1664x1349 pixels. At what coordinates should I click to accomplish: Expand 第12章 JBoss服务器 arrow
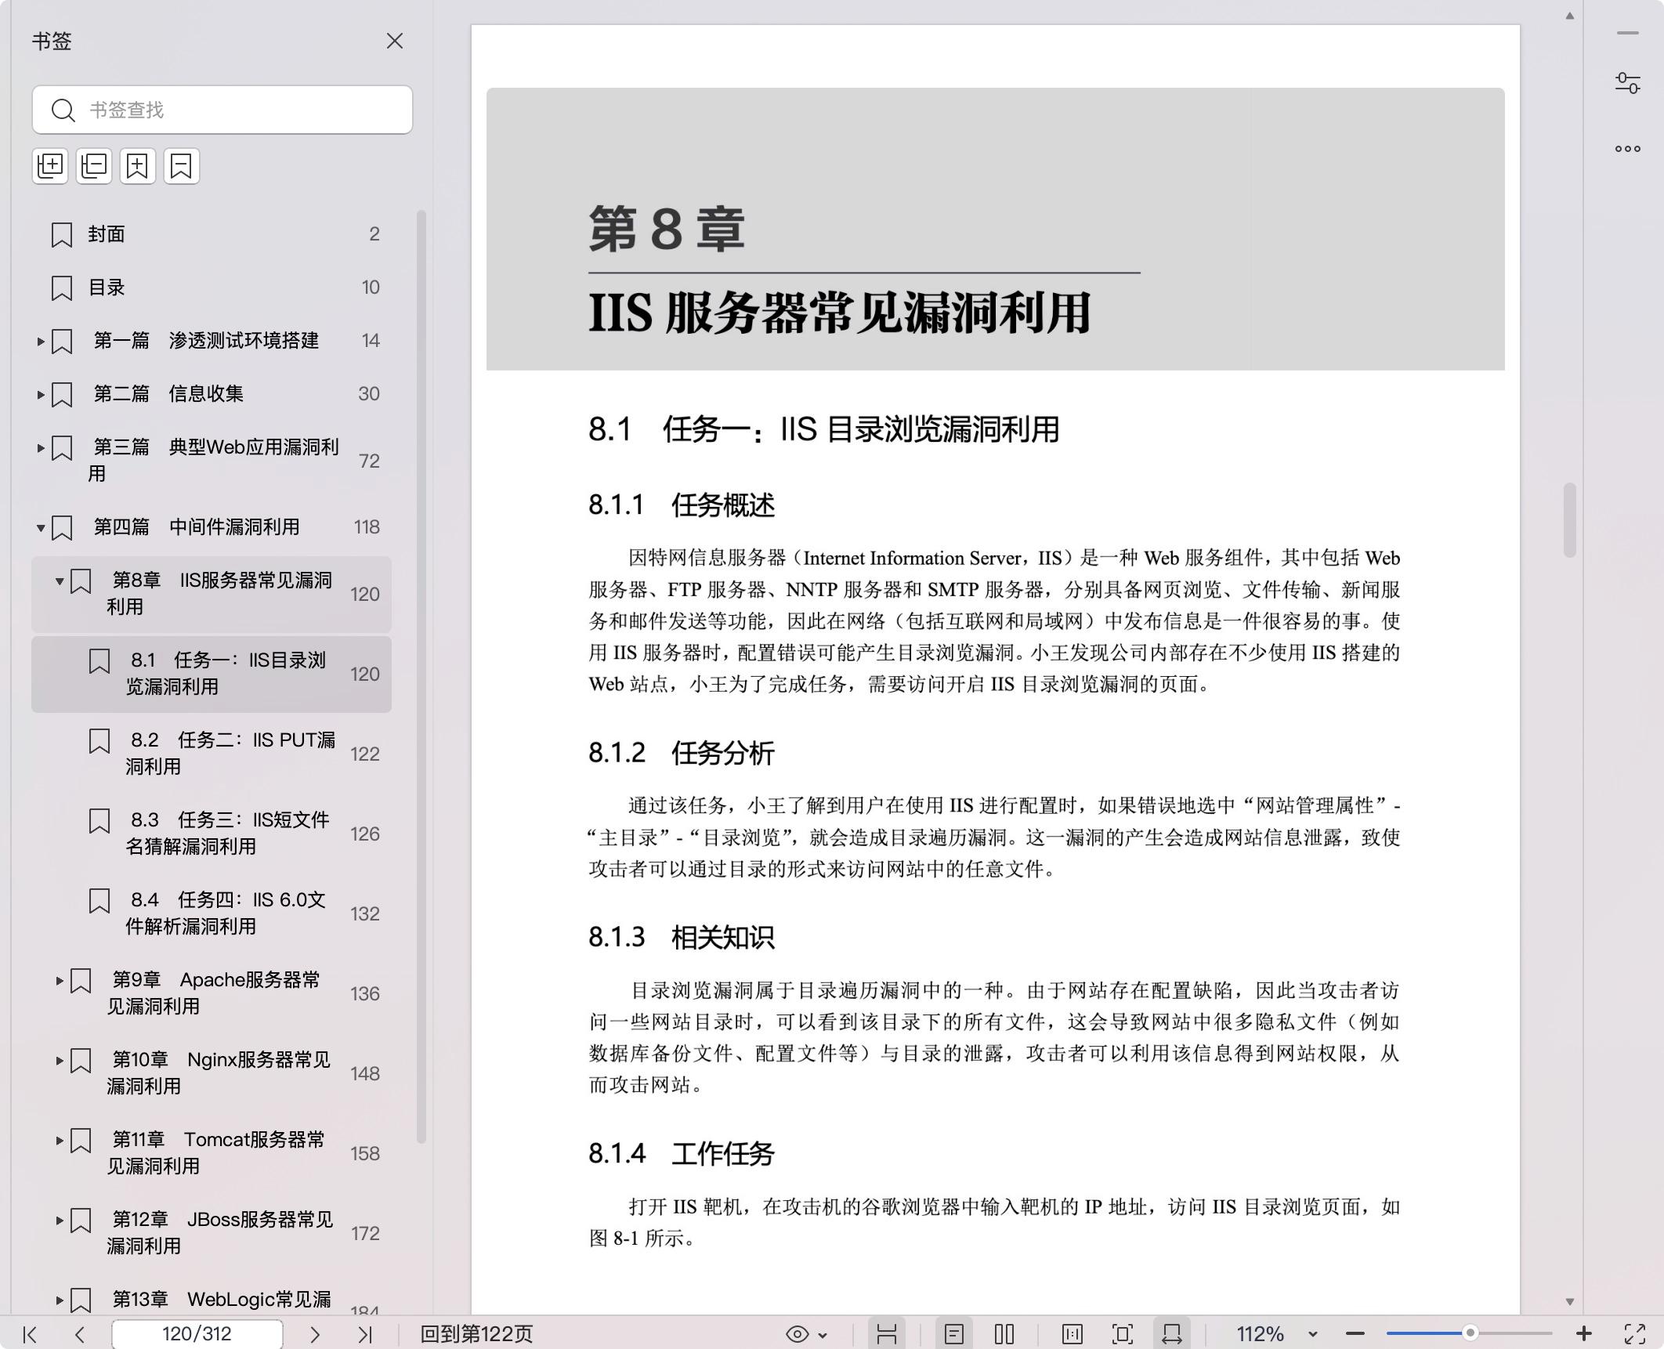(60, 1220)
